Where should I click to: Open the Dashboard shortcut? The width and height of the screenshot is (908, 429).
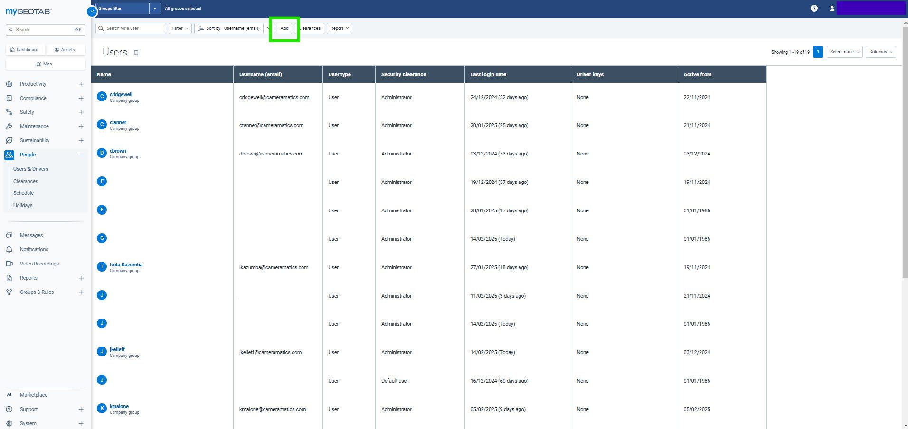tap(25, 50)
